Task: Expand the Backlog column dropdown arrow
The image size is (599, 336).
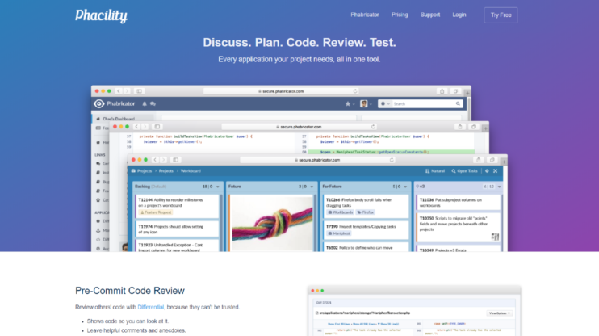Action: (x=218, y=187)
